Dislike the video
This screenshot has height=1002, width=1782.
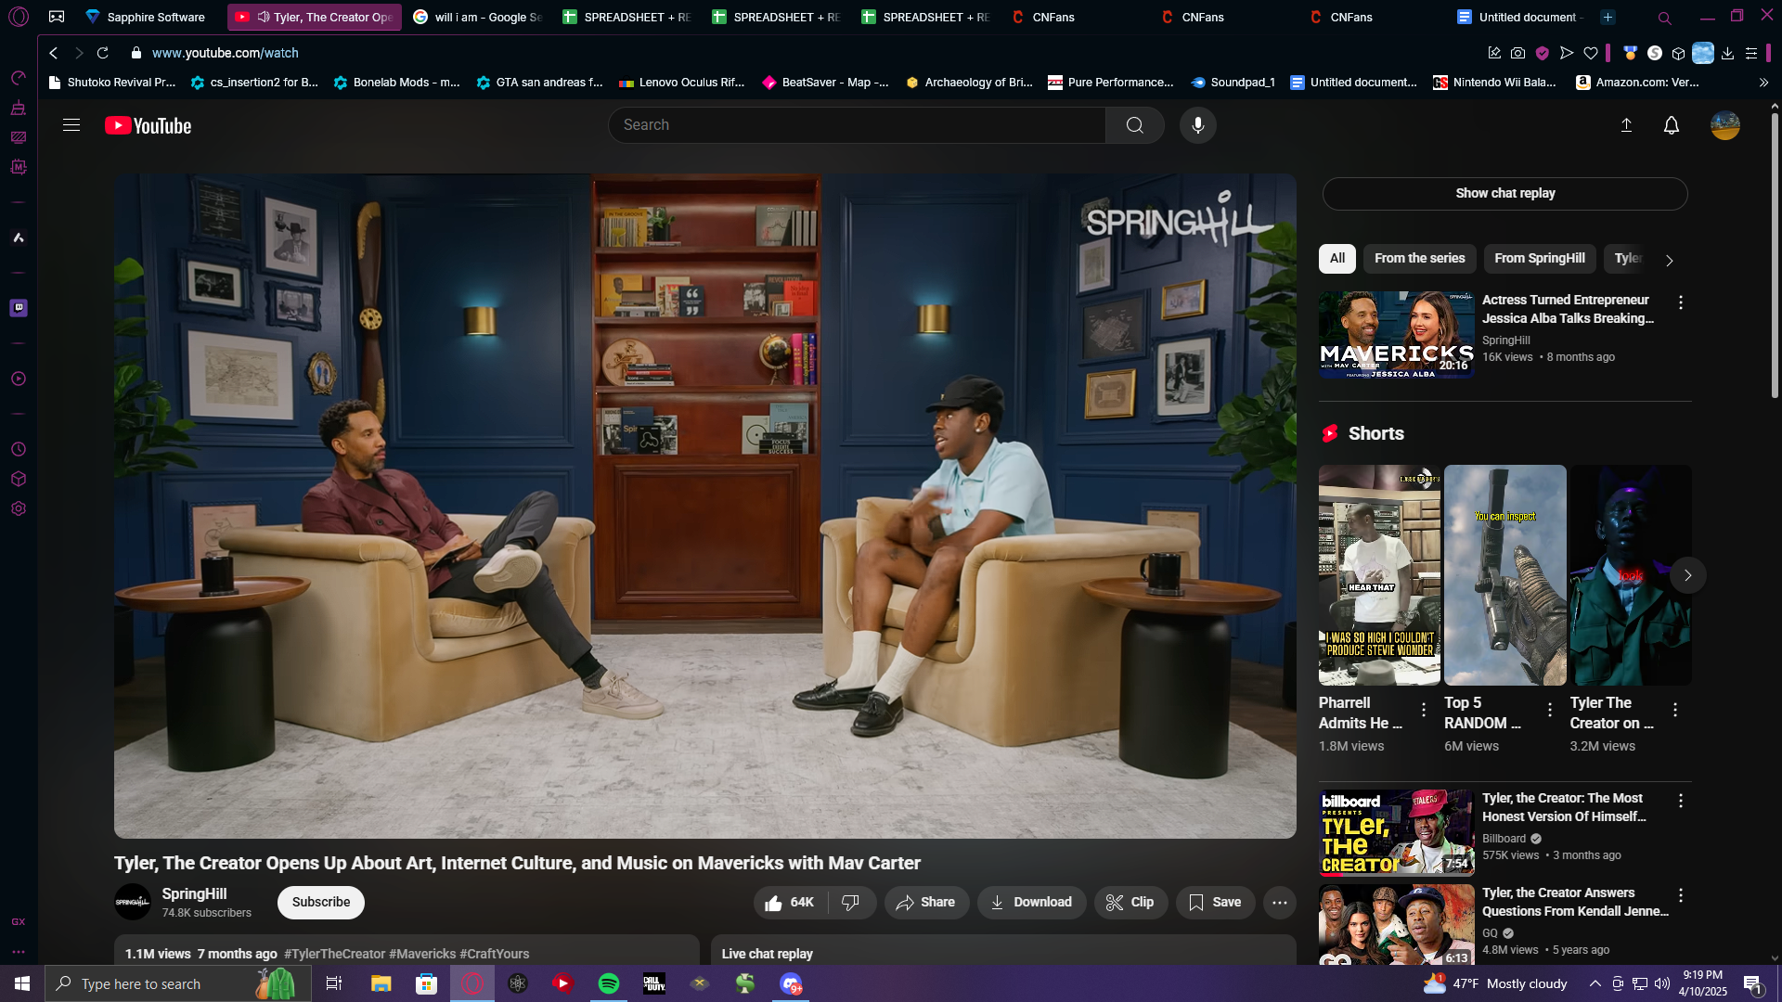pyautogui.click(x=850, y=902)
